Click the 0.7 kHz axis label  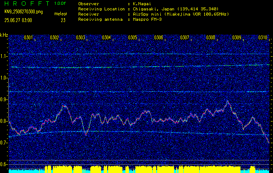(3, 143)
